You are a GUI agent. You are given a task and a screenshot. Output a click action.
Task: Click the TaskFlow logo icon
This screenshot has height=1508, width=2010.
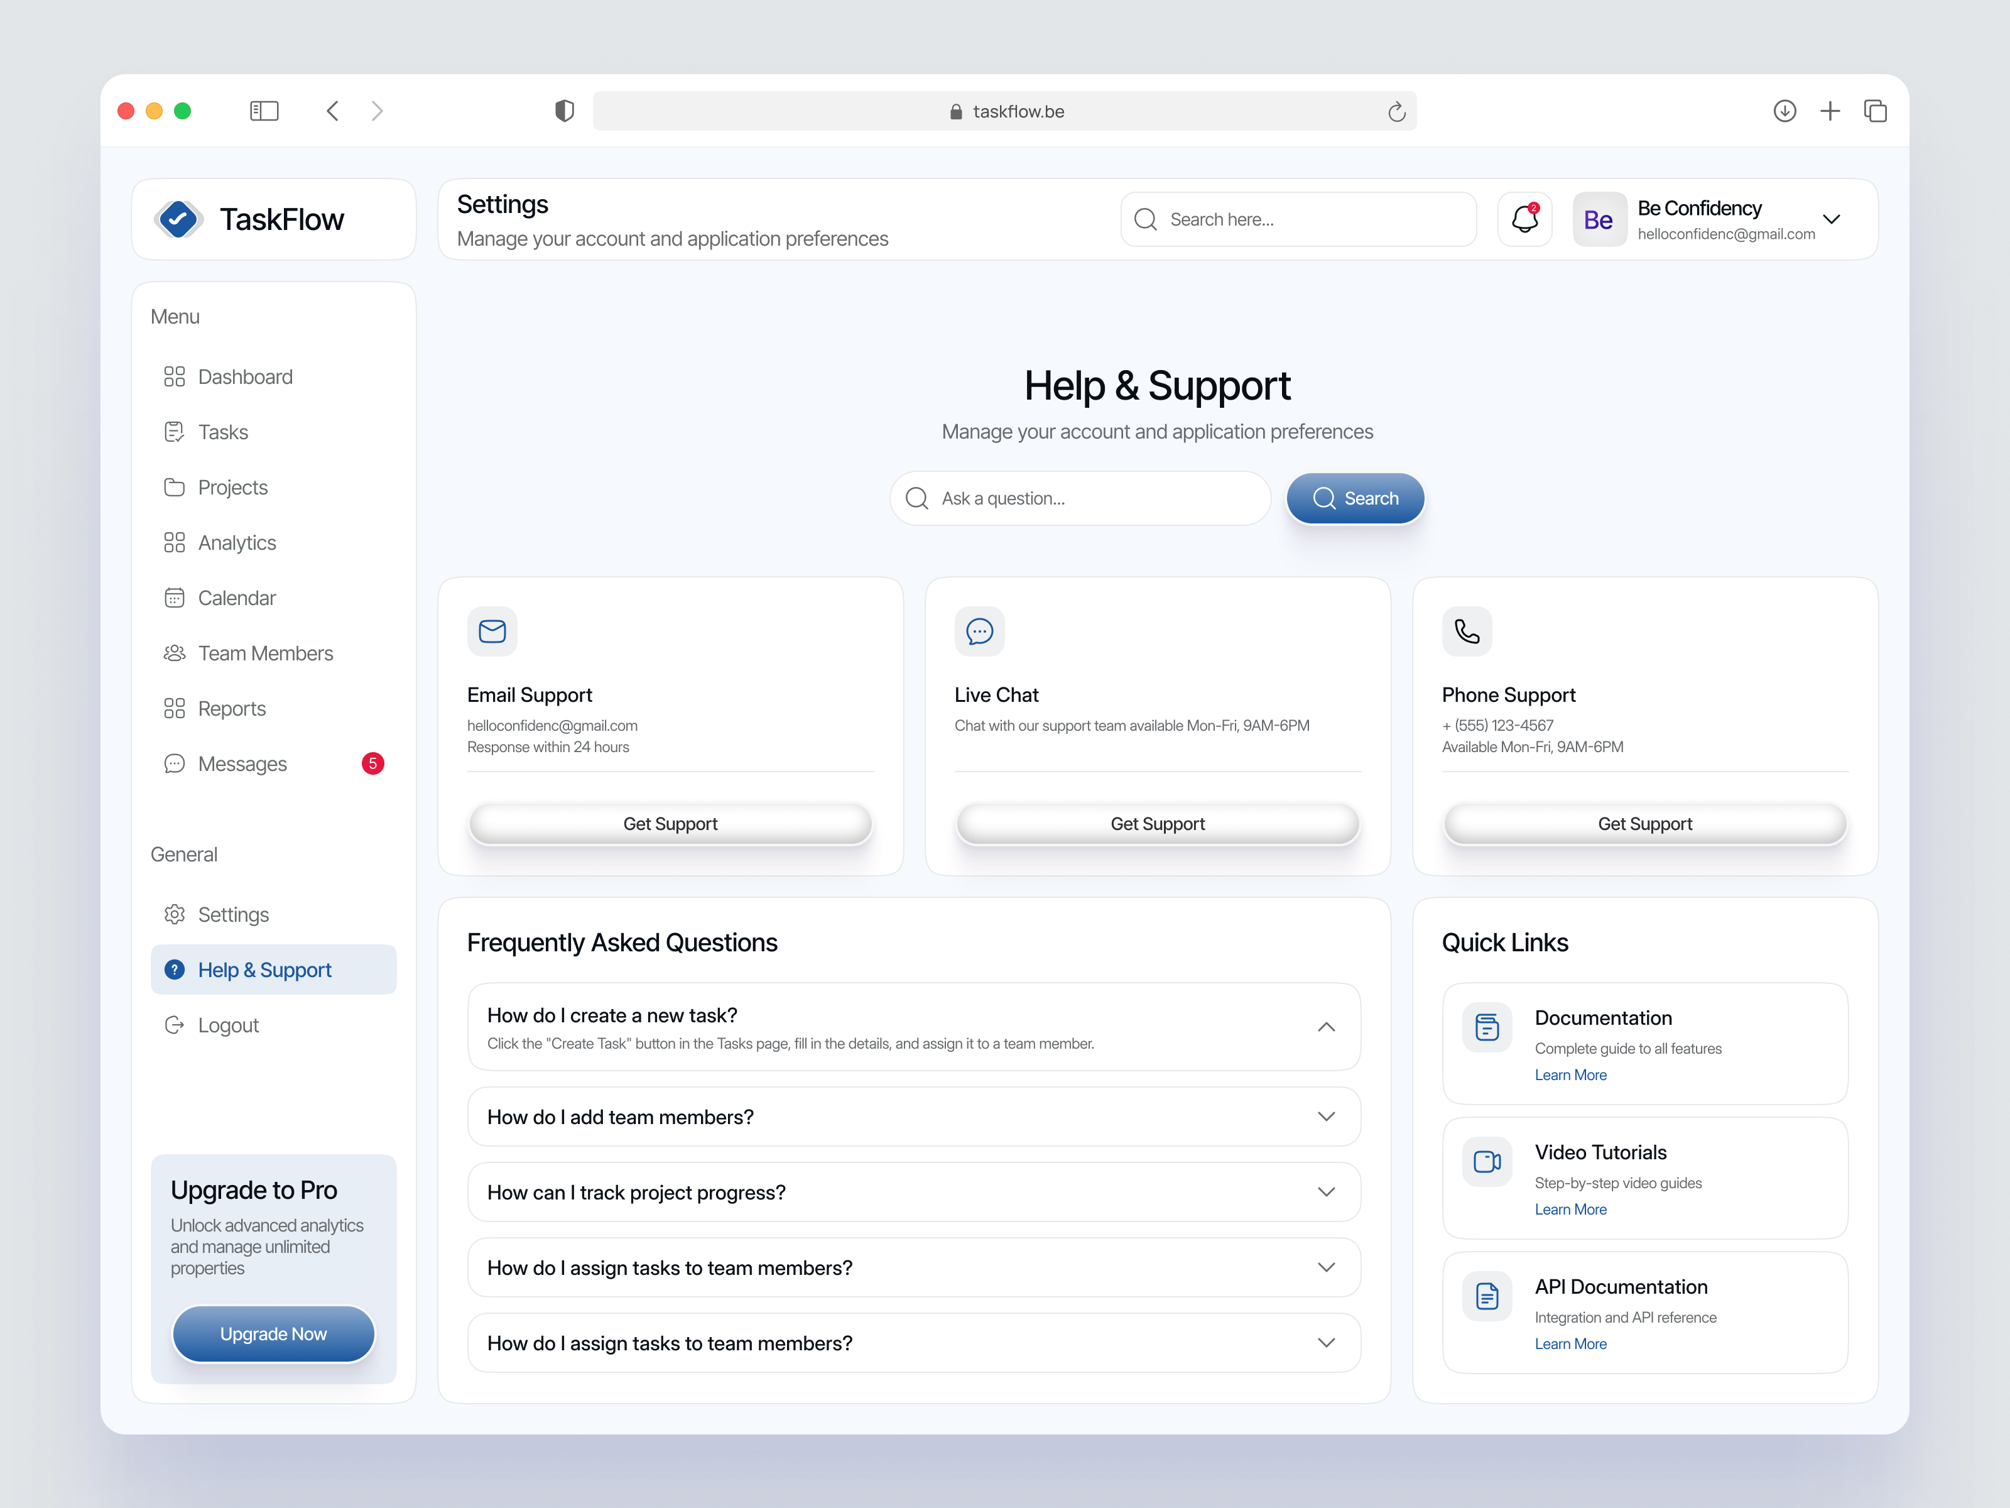point(178,219)
